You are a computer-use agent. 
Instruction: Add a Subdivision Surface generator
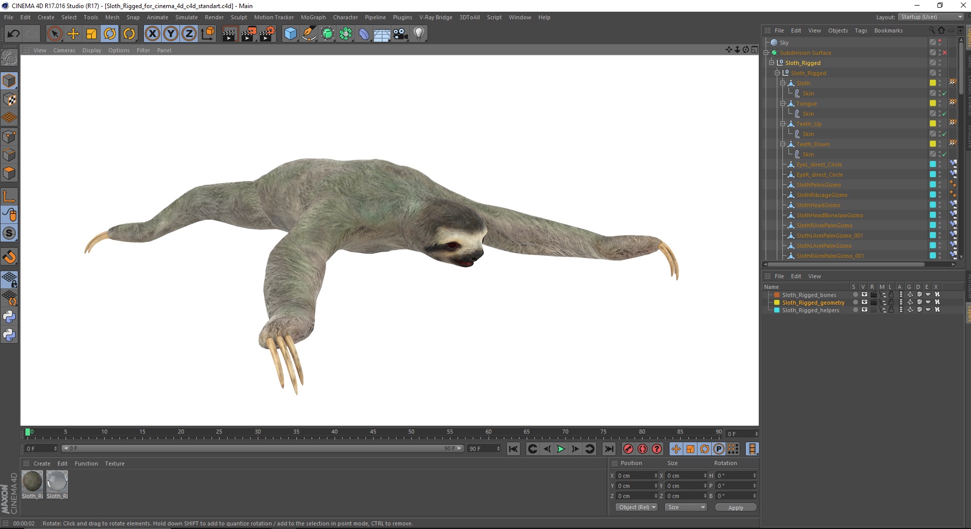point(327,34)
